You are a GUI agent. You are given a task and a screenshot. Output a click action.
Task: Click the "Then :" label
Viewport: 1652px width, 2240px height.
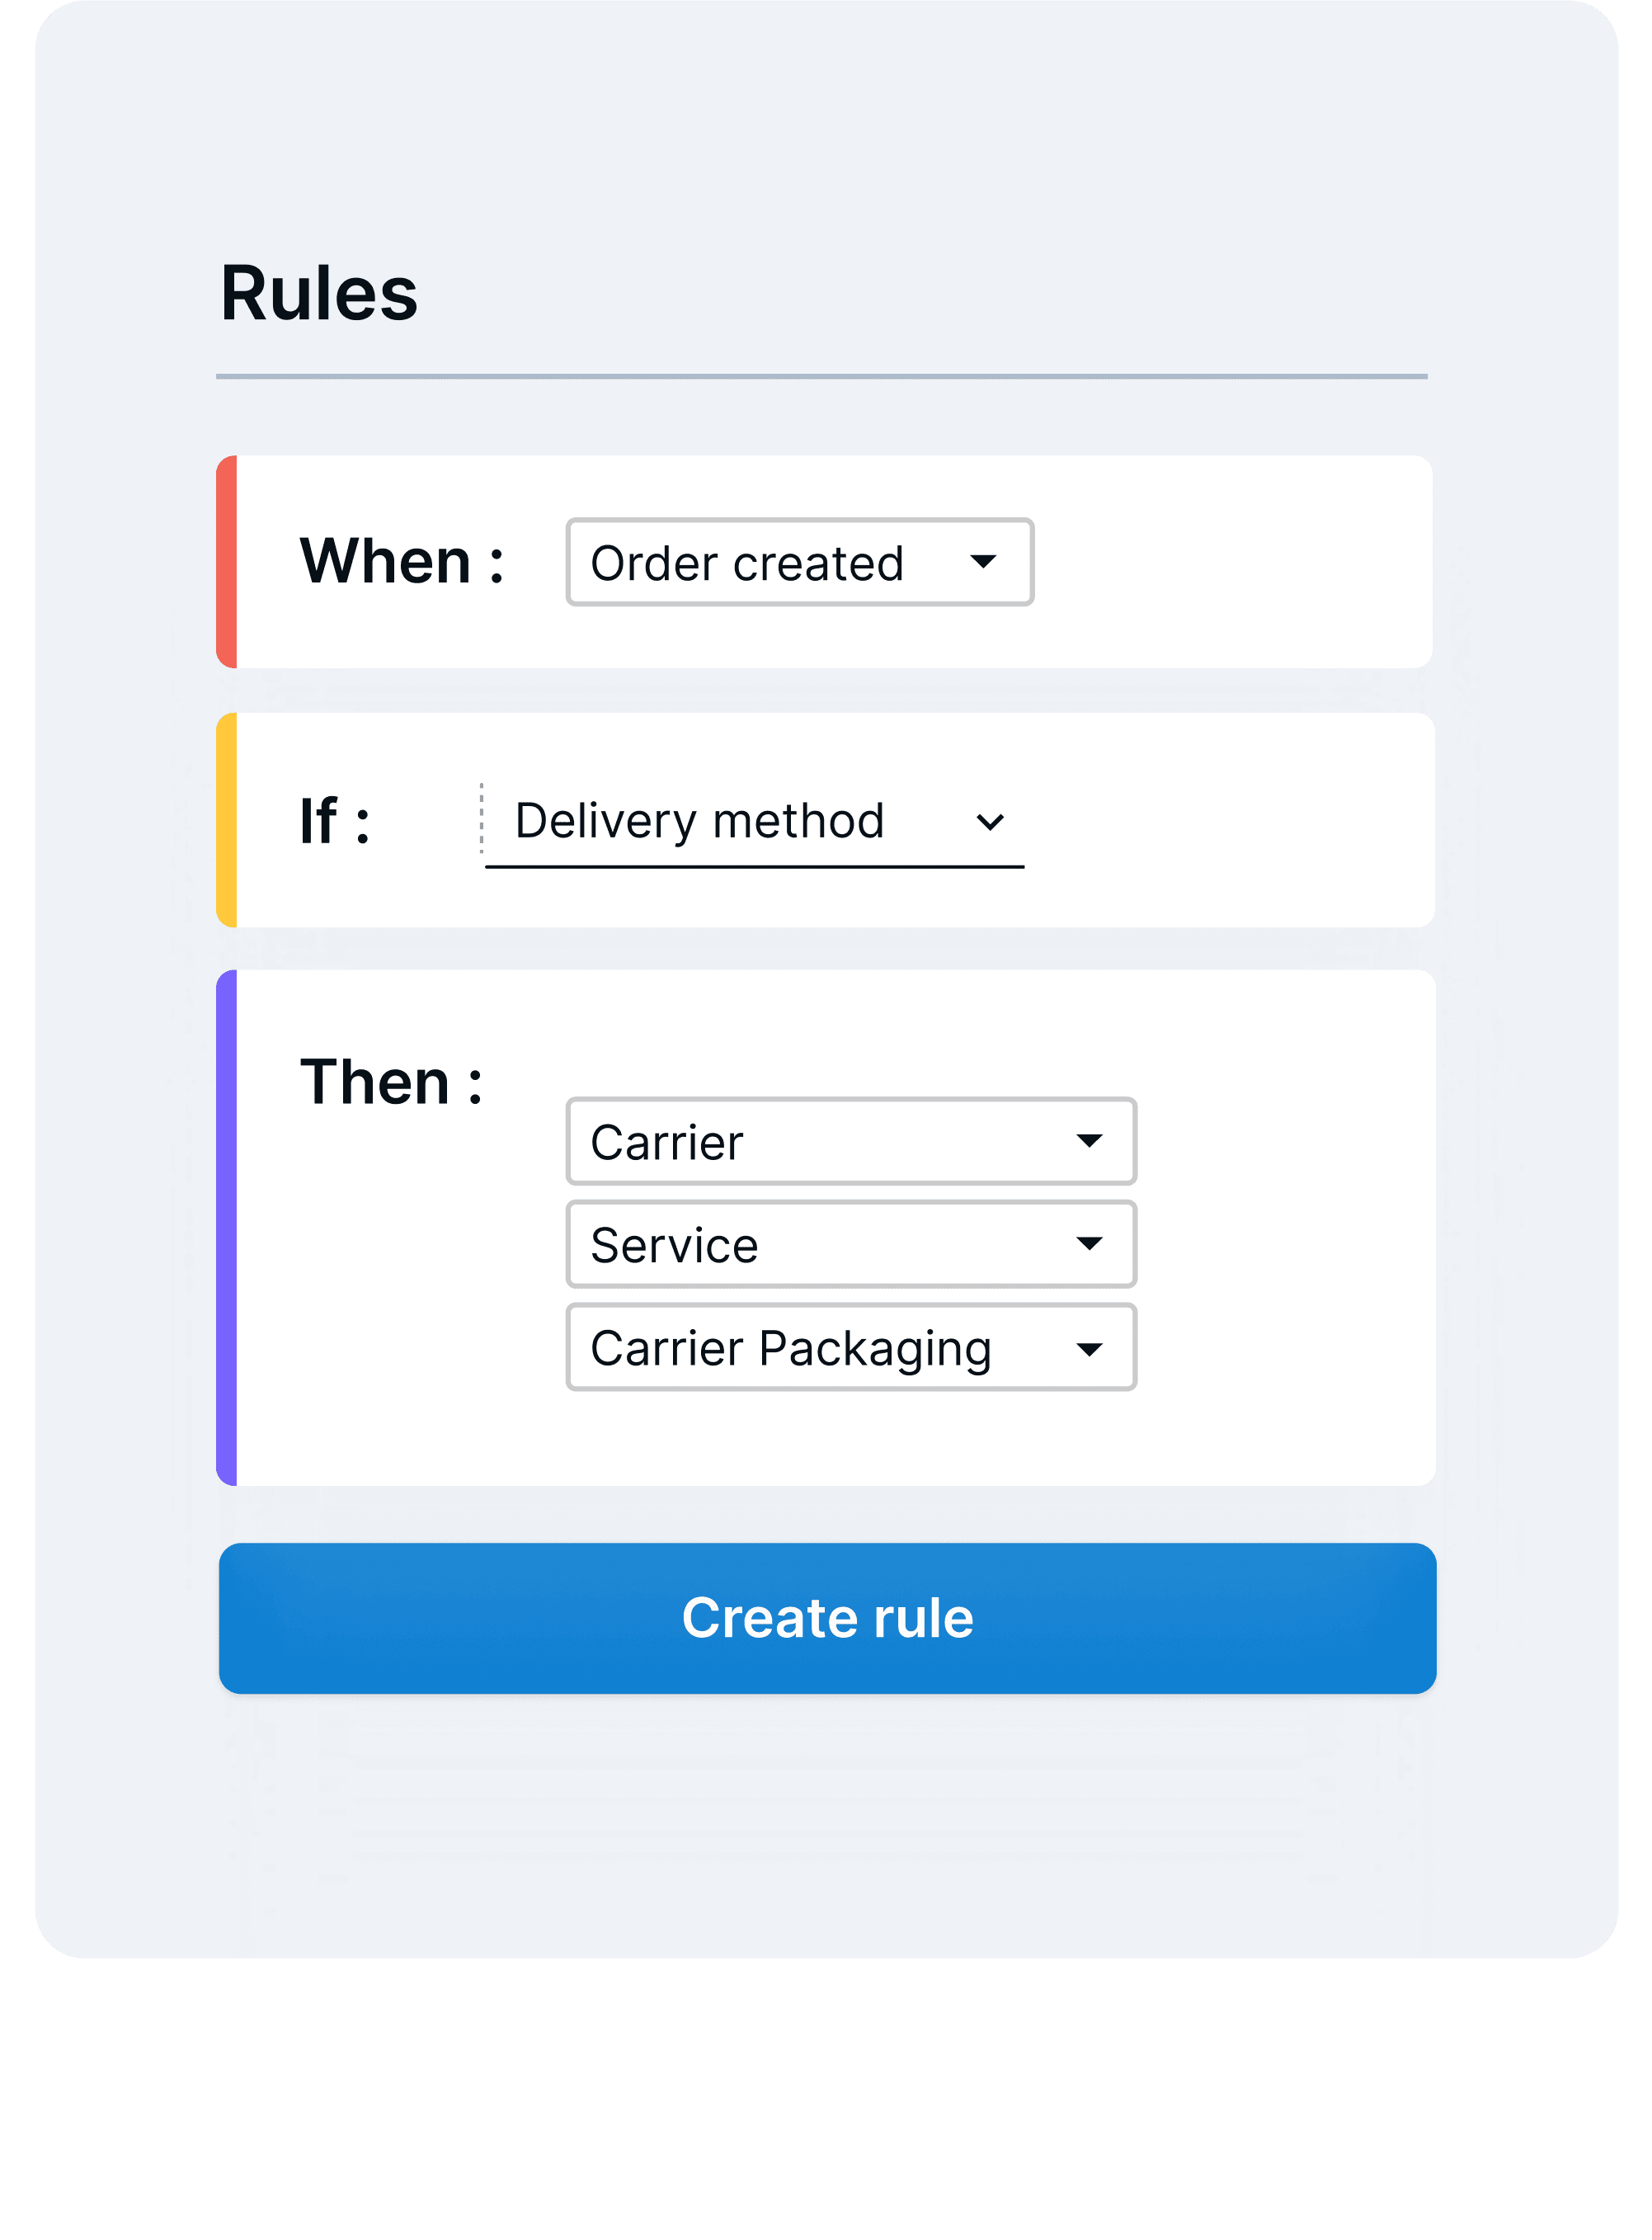pyautogui.click(x=392, y=1082)
